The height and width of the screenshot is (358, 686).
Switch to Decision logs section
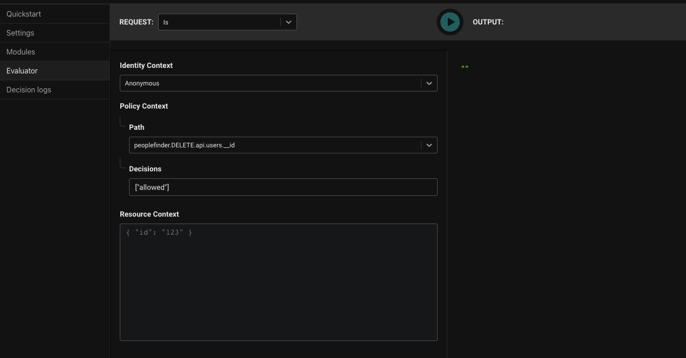pyautogui.click(x=29, y=90)
